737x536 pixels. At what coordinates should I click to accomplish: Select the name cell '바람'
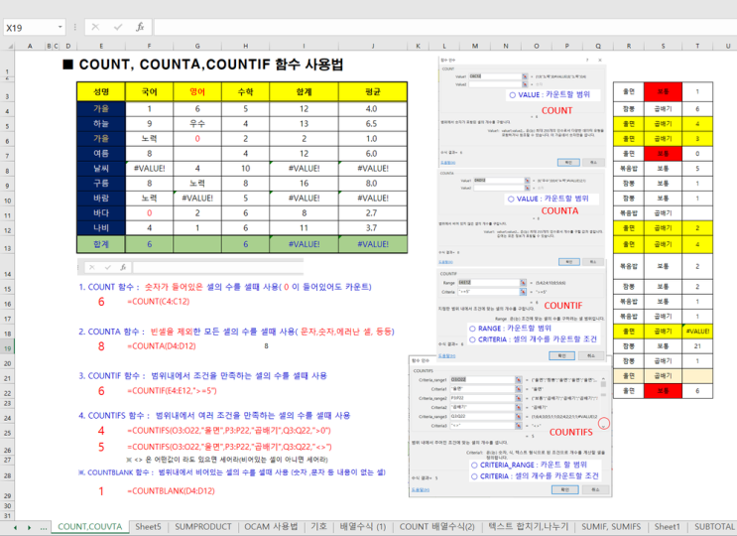(x=101, y=198)
